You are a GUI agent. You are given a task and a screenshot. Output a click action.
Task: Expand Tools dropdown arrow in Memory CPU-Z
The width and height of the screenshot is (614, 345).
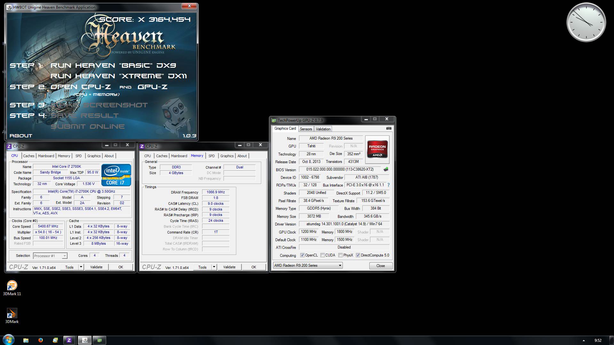[x=214, y=267]
